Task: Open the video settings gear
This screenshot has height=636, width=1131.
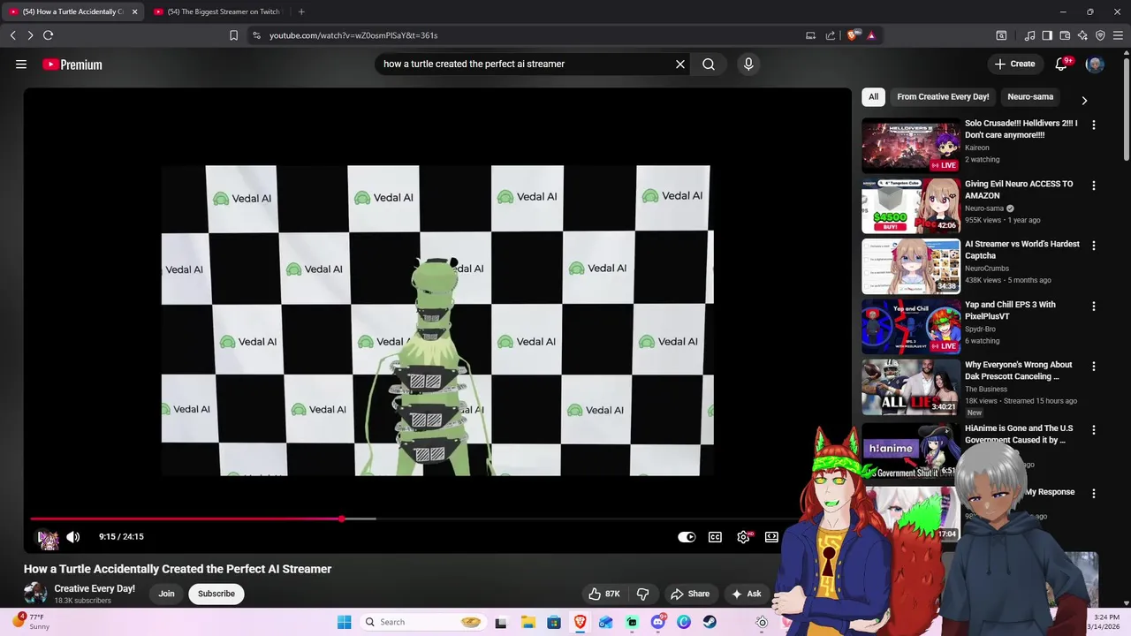Action: 744,537
